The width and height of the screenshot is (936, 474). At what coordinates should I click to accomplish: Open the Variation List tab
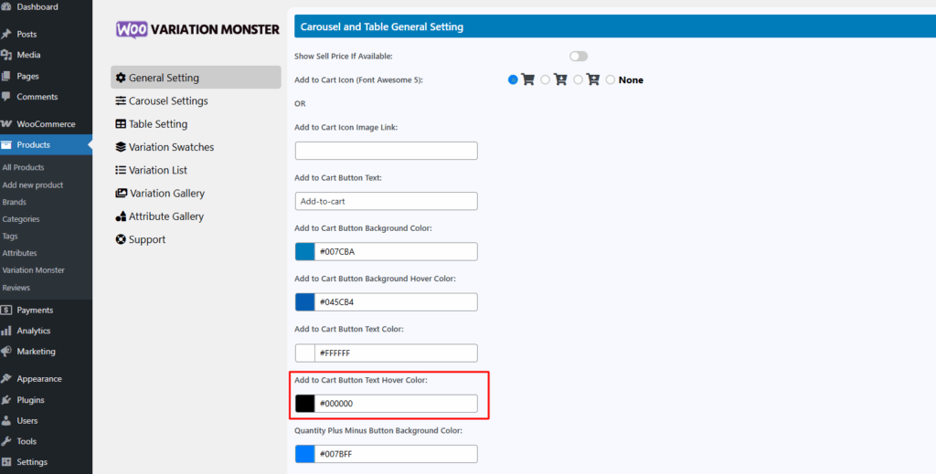(196, 170)
